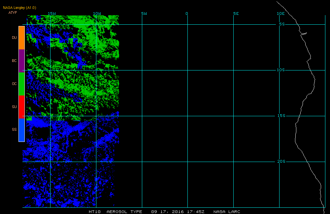Click the DU legend label
The image size is (330, 214).
14,38
